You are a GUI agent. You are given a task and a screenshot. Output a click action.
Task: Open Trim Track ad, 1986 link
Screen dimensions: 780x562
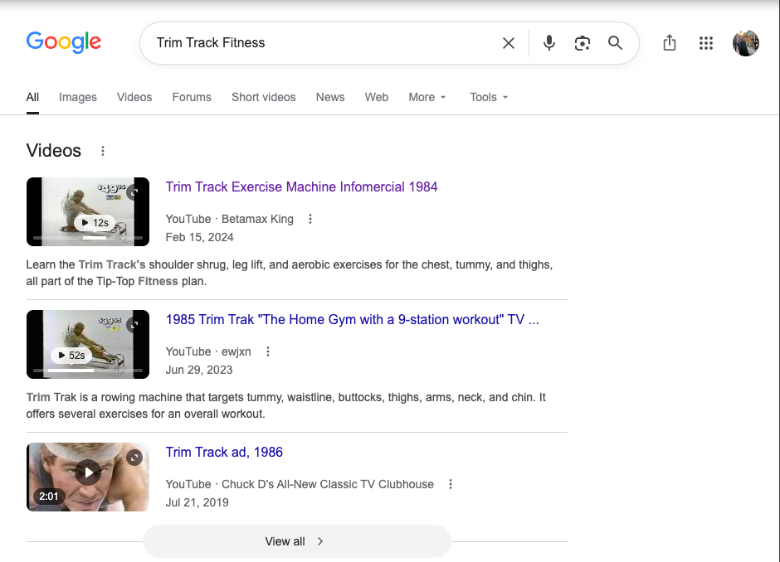[x=224, y=453]
